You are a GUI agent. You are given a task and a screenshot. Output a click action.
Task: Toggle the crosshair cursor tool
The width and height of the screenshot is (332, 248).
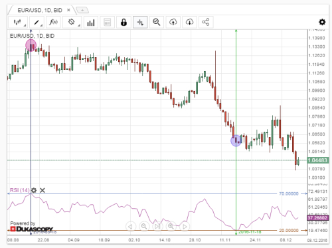click(x=140, y=22)
